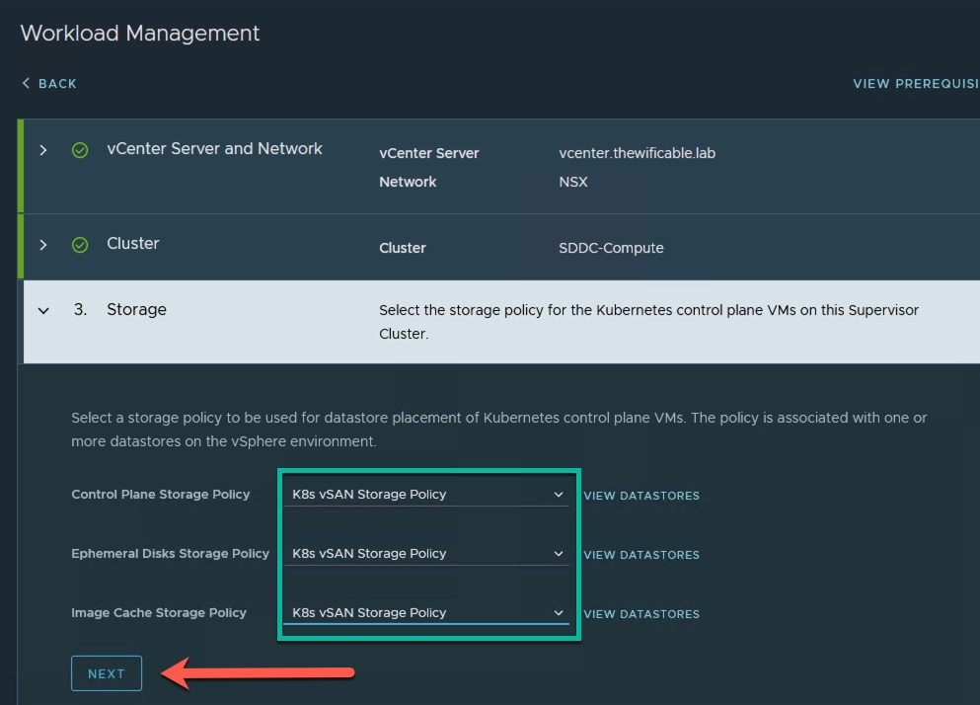Viewport: 980px width, 705px height.
Task: Collapse the Storage step chevron
Action: tap(42, 310)
